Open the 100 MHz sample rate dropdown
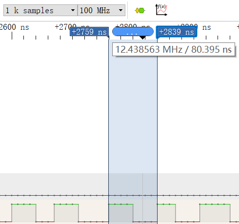 click(101, 10)
